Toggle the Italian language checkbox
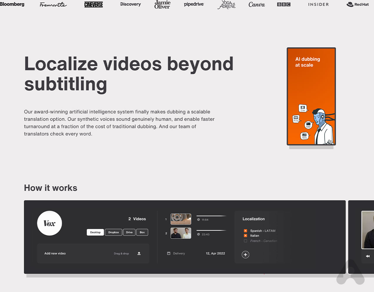The image size is (374, 292). coord(245,236)
